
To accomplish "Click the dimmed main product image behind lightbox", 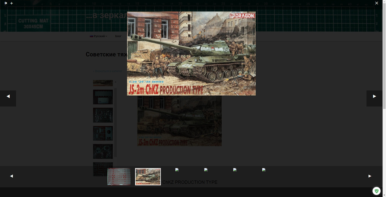I will click(179, 121).
